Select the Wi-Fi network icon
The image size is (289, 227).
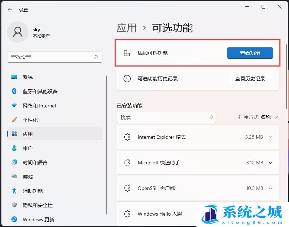pos(14,106)
